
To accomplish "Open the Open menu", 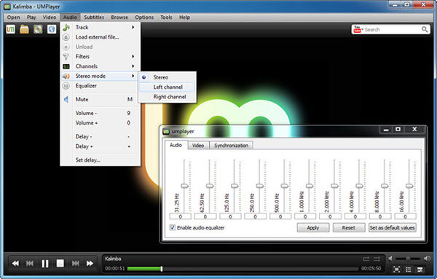I will point(13,17).
